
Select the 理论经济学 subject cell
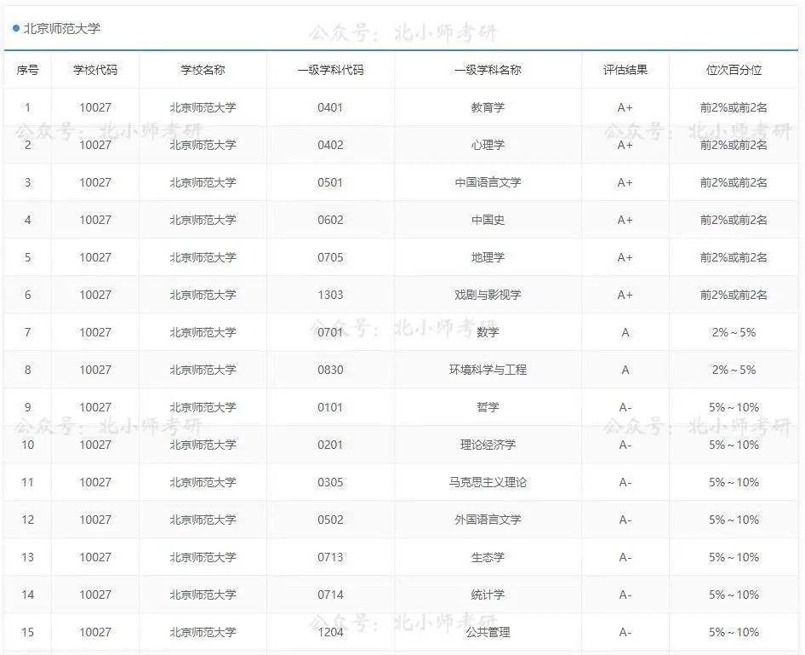point(488,445)
